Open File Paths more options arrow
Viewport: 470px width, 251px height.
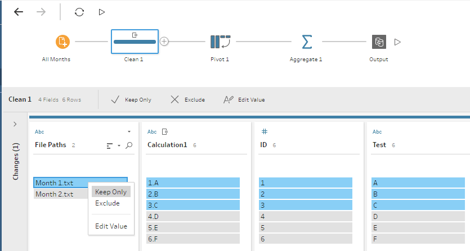click(129, 131)
